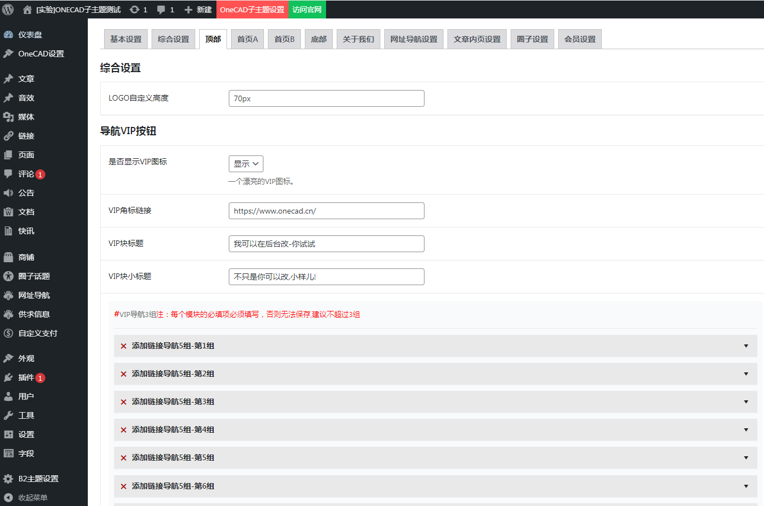The height and width of the screenshot is (506, 764).
Task: Expand 添加链接导航5组-第3组 with its arrow
Action: pyautogui.click(x=746, y=402)
